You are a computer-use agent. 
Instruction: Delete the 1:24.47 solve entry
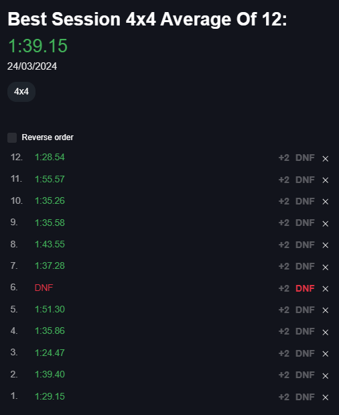[x=325, y=354]
